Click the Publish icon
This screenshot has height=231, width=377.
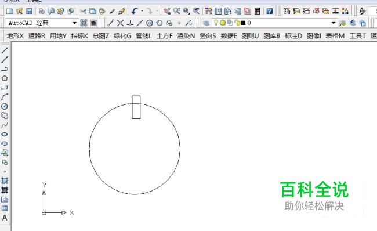[x=60, y=11]
